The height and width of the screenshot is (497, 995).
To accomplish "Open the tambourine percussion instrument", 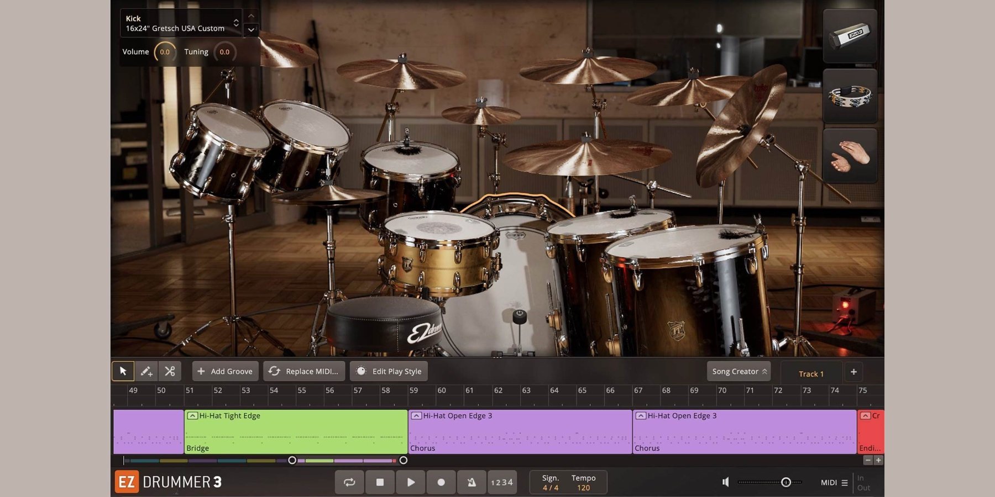I will [x=850, y=96].
